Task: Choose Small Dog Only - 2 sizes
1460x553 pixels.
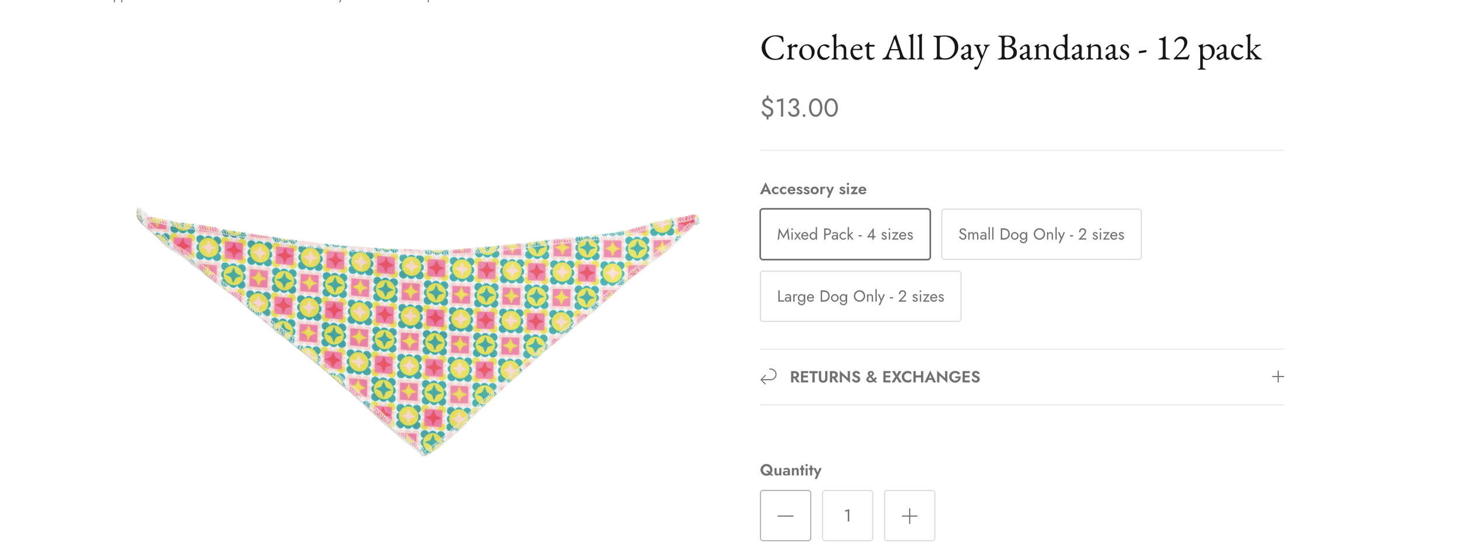Action: [1041, 234]
